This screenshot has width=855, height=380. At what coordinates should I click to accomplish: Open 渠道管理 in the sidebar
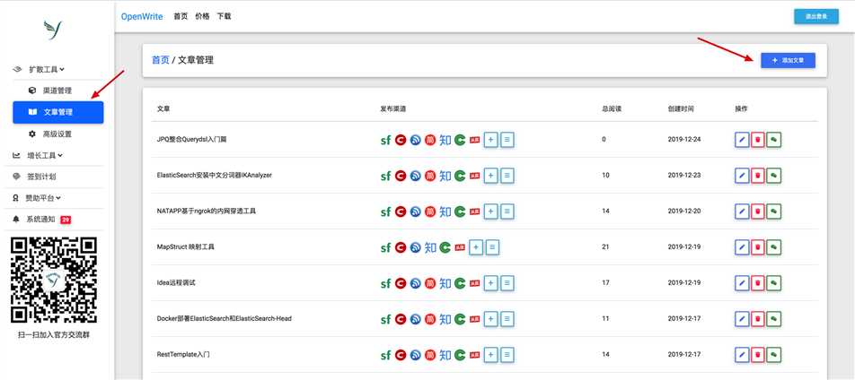point(57,91)
